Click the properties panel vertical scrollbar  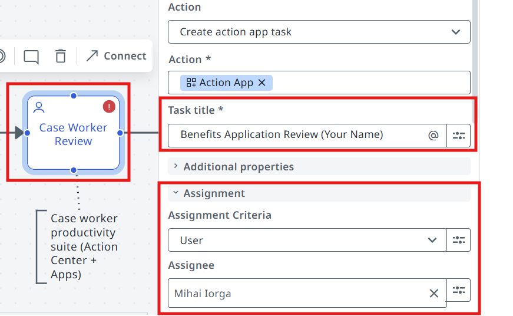pyautogui.click(x=475, y=61)
